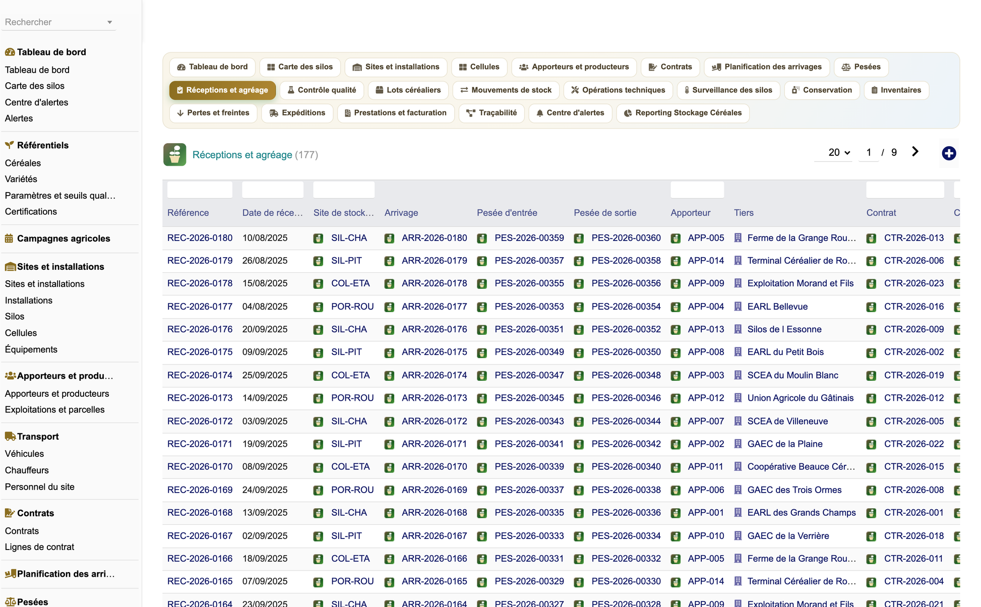Click Campagnes agricoles calendar icon in sidebar
The width and height of the screenshot is (981, 607).
(x=10, y=238)
